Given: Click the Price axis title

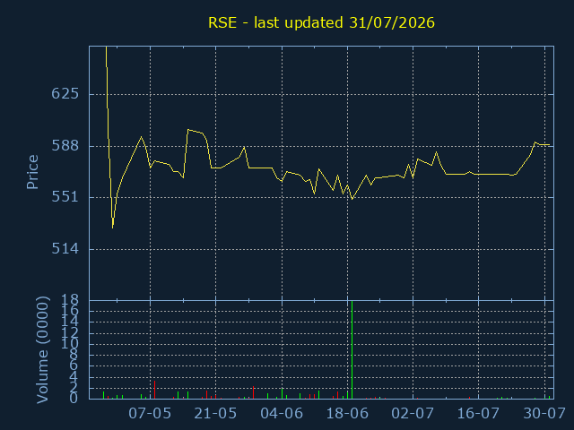Looking at the screenshot, I should (x=32, y=172).
